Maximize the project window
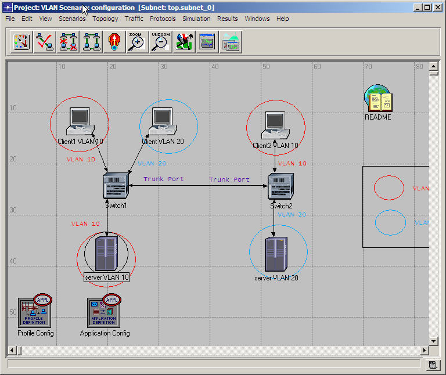Screen dimensions: 446x375 (x=427, y=8)
